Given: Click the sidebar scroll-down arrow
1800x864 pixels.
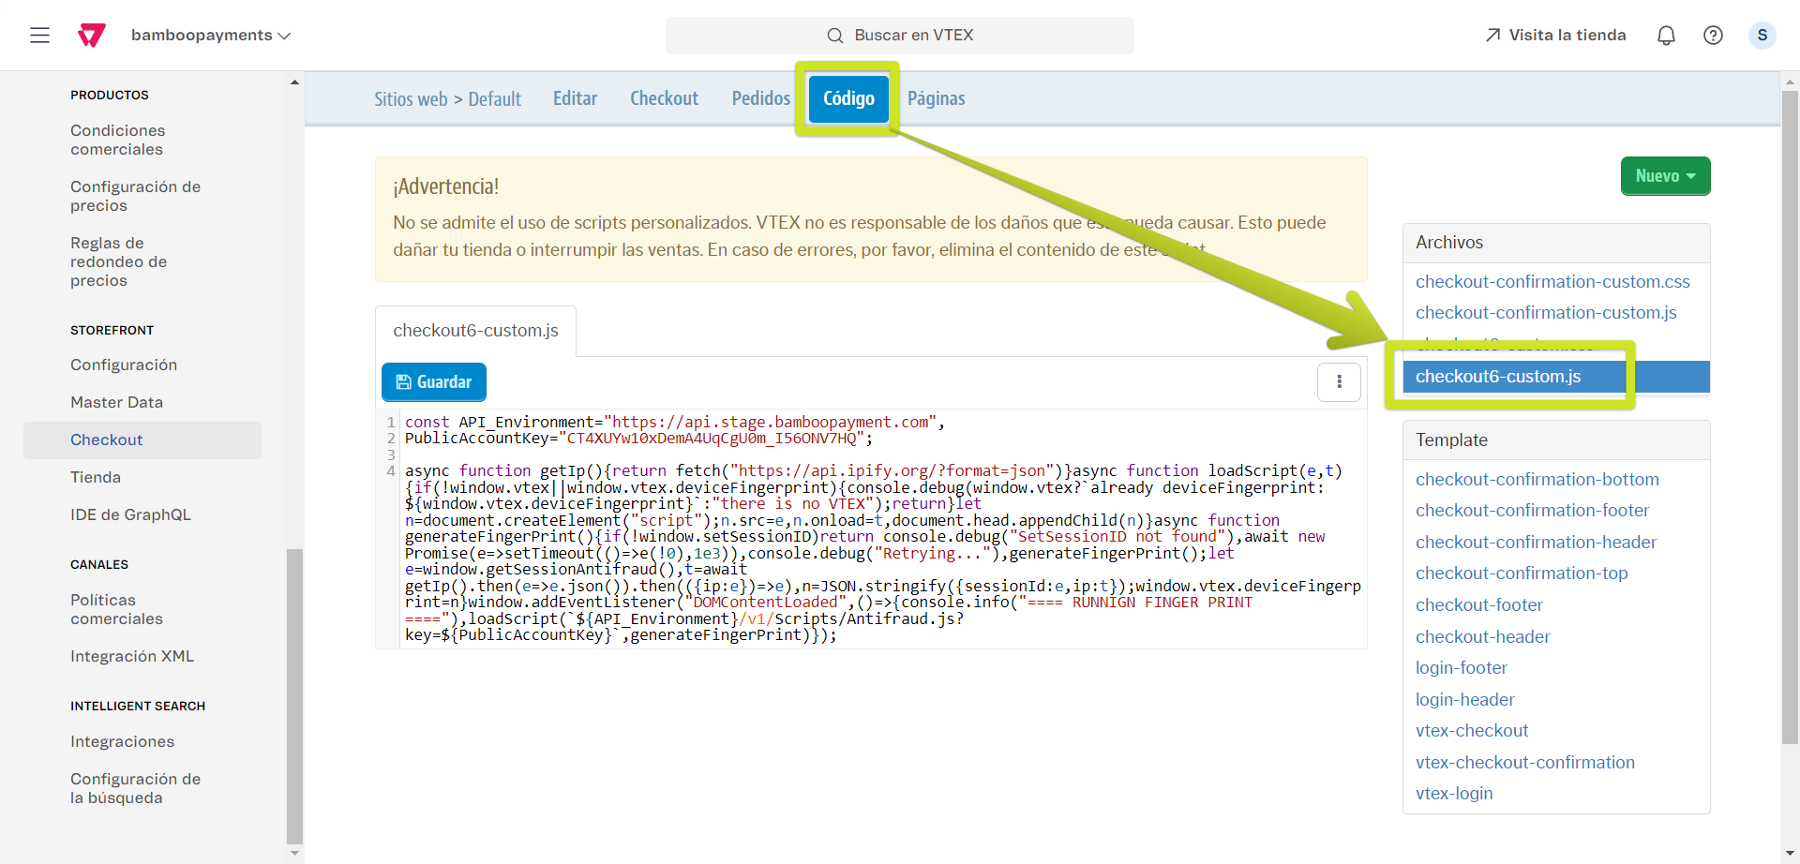Looking at the screenshot, I should (x=294, y=853).
